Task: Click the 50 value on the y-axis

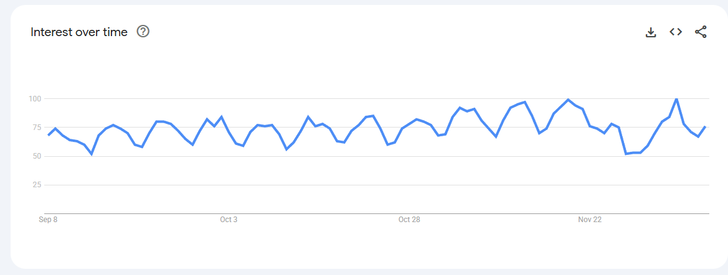Action: [35, 156]
